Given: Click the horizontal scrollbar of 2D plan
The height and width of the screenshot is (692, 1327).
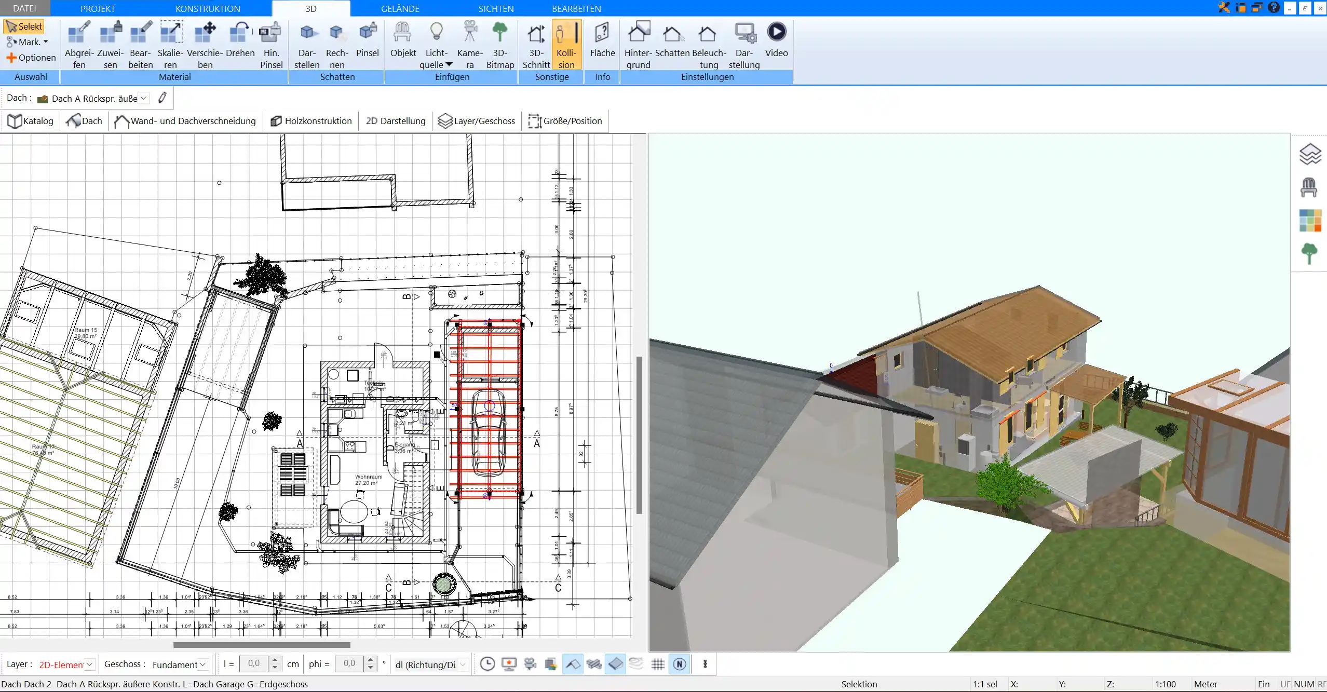Looking at the screenshot, I should click(x=262, y=645).
